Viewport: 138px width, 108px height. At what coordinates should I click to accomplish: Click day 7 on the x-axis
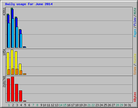point(33,105)
